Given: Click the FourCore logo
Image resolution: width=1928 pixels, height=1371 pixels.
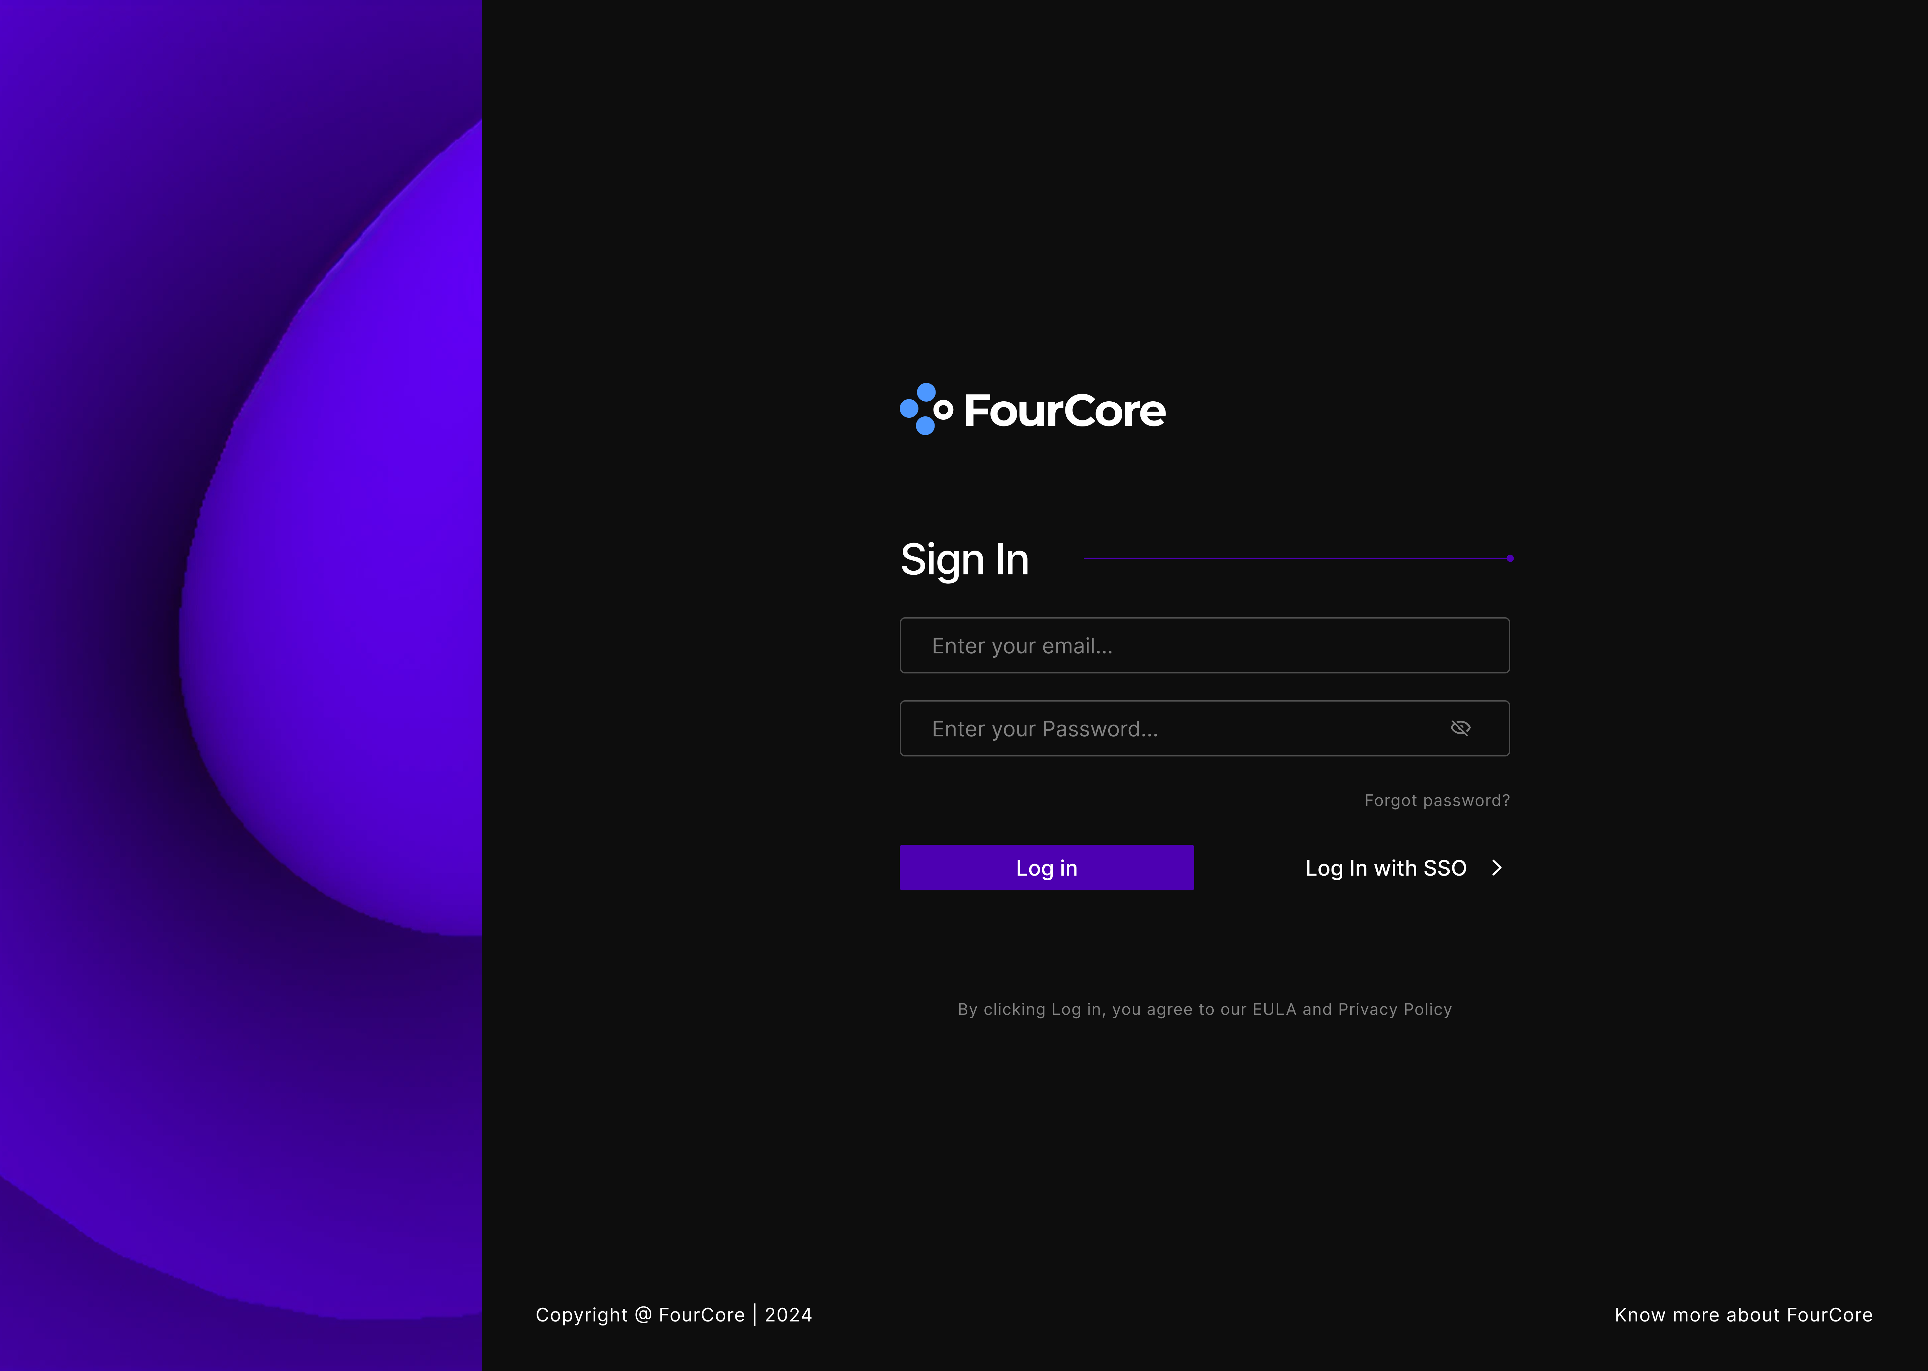Looking at the screenshot, I should pos(1032,409).
